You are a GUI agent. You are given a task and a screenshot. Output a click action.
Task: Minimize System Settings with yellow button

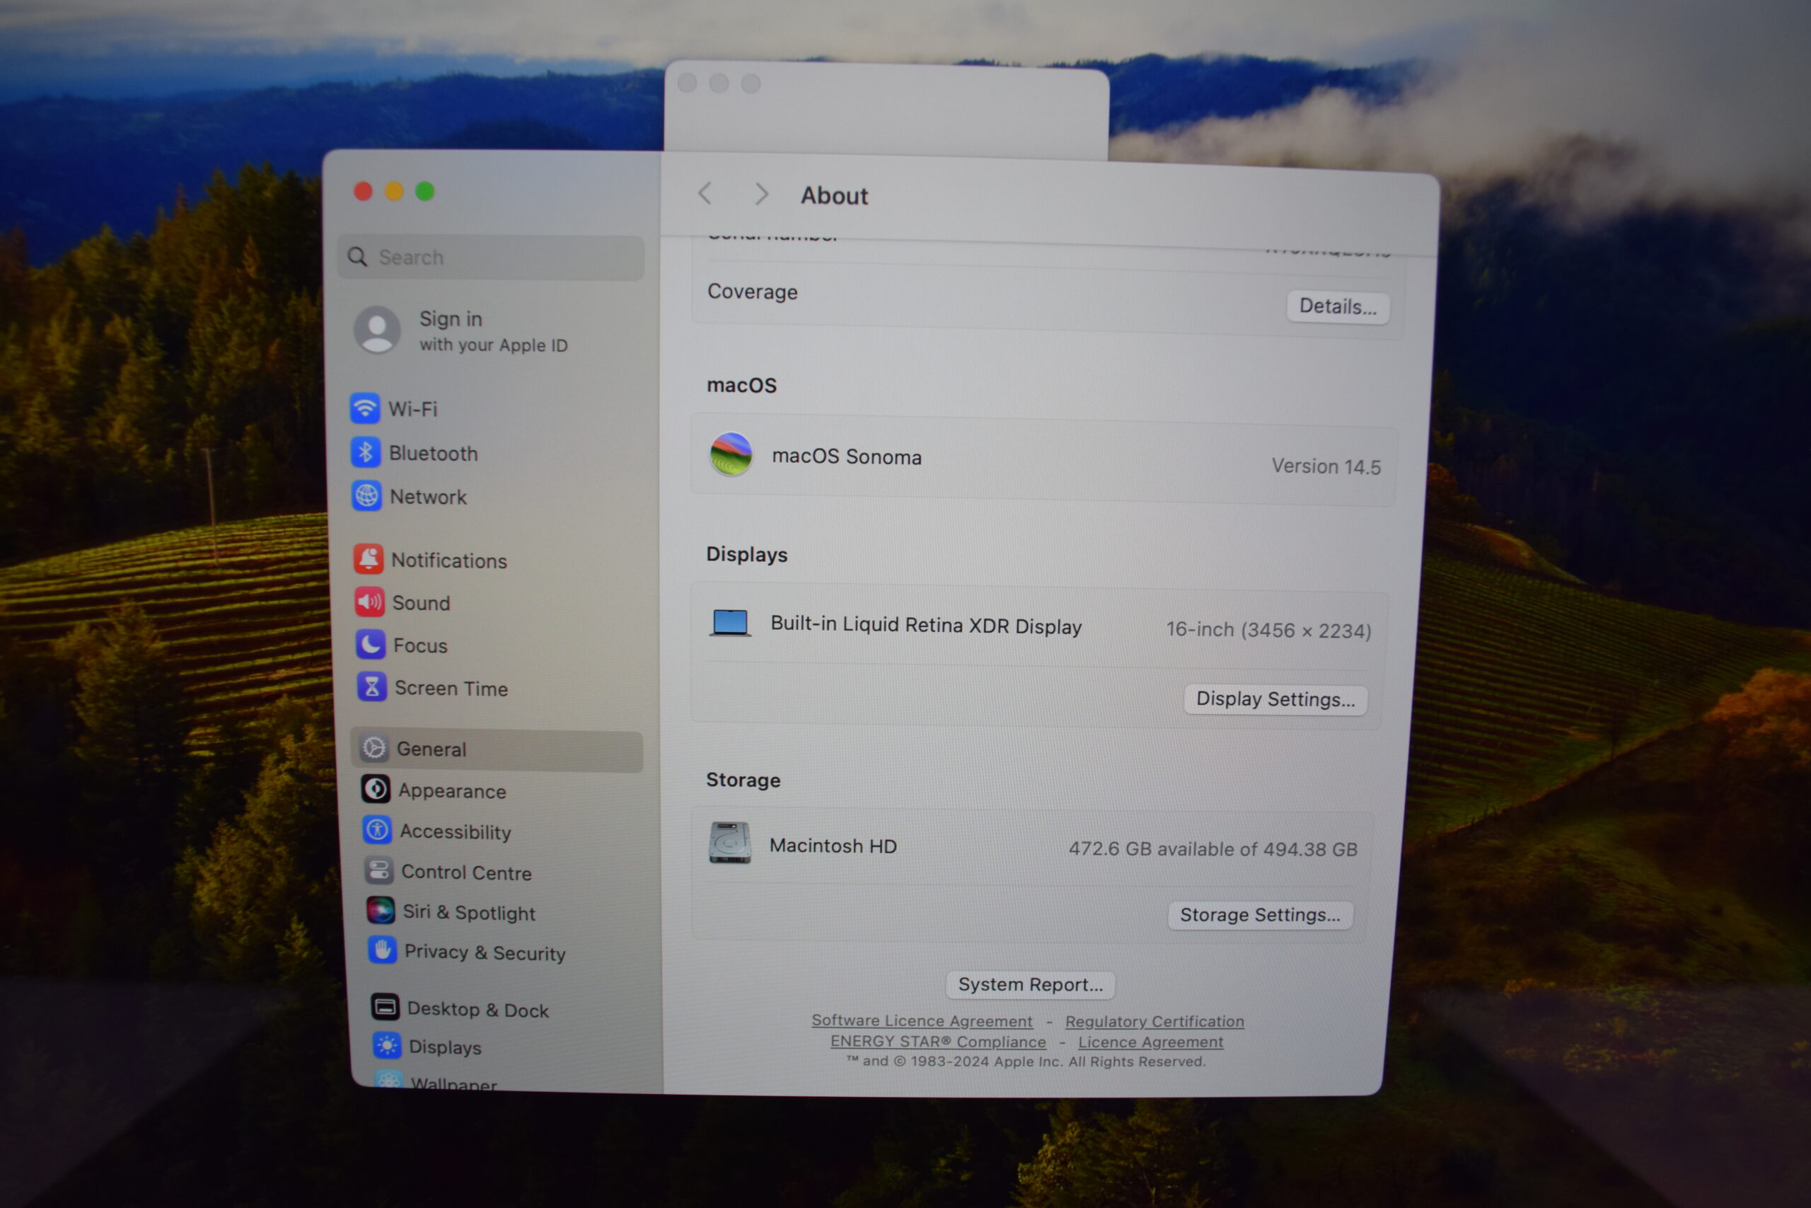click(393, 191)
